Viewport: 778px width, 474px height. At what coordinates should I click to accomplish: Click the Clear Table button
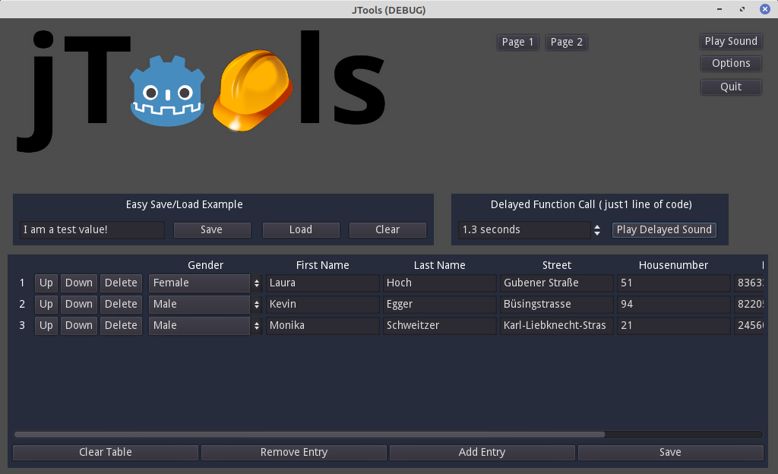[106, 452]
